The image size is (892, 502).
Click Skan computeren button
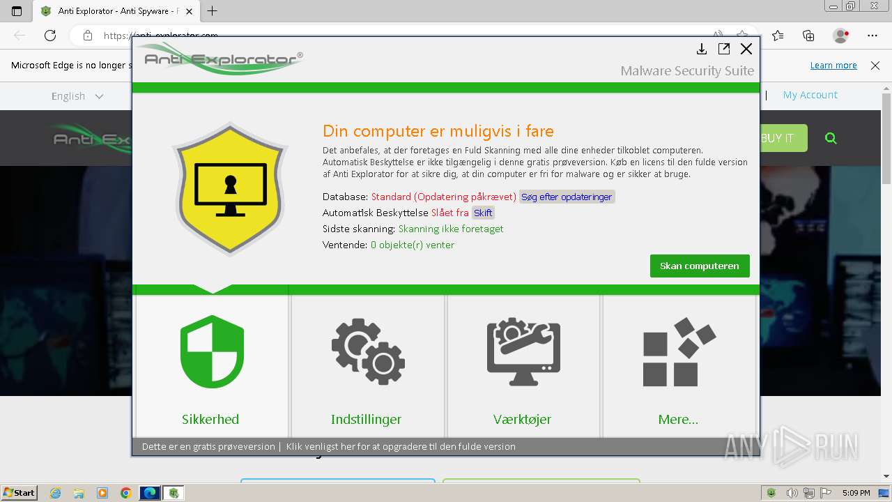700,266
